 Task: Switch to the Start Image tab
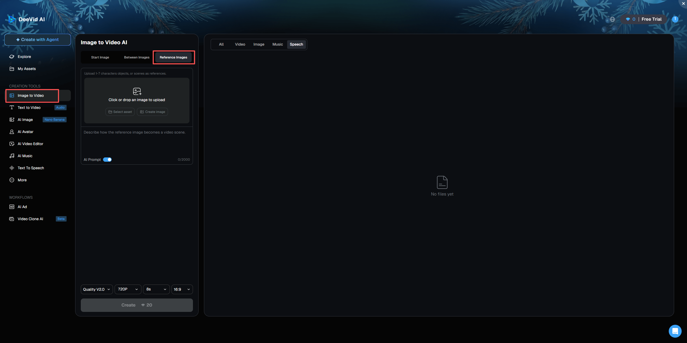pyautogui.click(x=100, y=57)
